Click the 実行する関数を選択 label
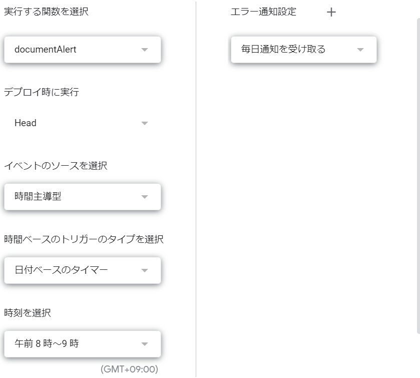The width and height of the screenshot is (420, 378). [46, 12]
